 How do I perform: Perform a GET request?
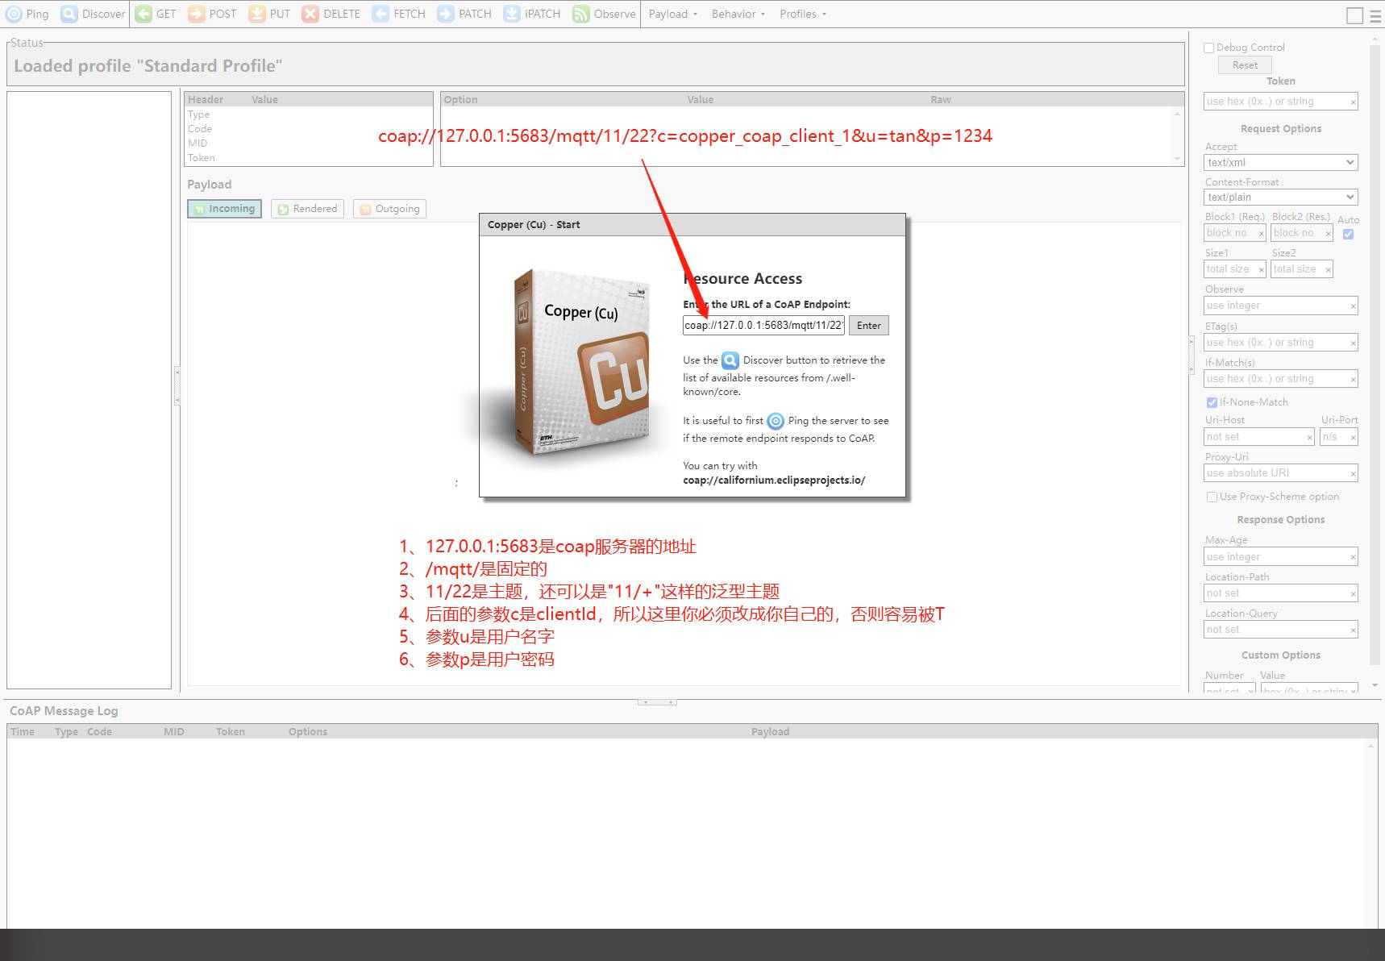pyautogui.click(x=155, y=14)
